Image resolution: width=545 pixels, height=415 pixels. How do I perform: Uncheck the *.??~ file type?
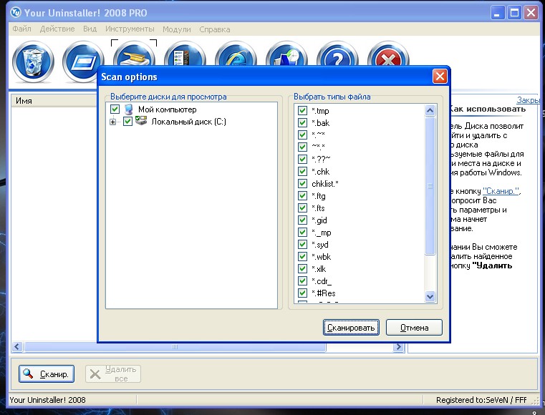pyautogui.click(x=302, y=159)
